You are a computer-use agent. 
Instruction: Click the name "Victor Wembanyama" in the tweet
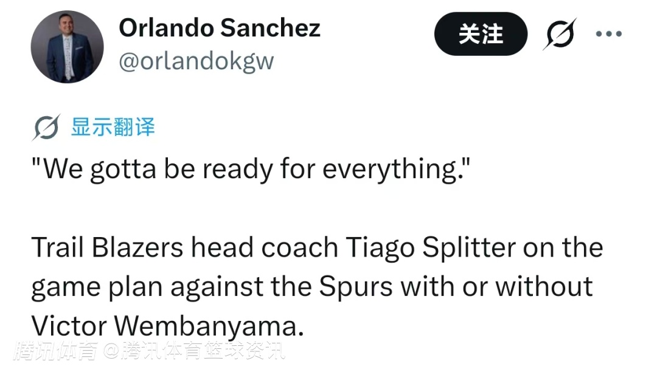pyautogui.click(x=166, y=326)
